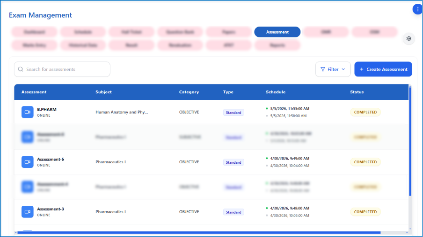Screen dimensions: 423x237
Task: Click Standard badge in B.PHARM row
Action: click(233, 112)
